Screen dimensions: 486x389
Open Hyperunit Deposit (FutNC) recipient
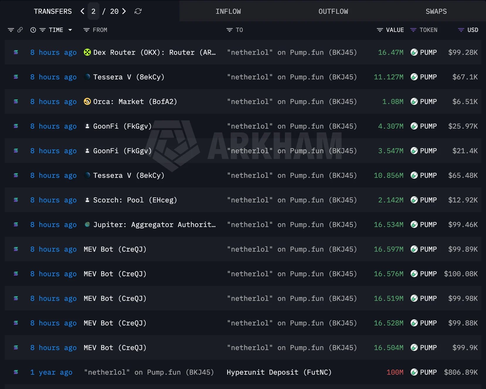279,372
